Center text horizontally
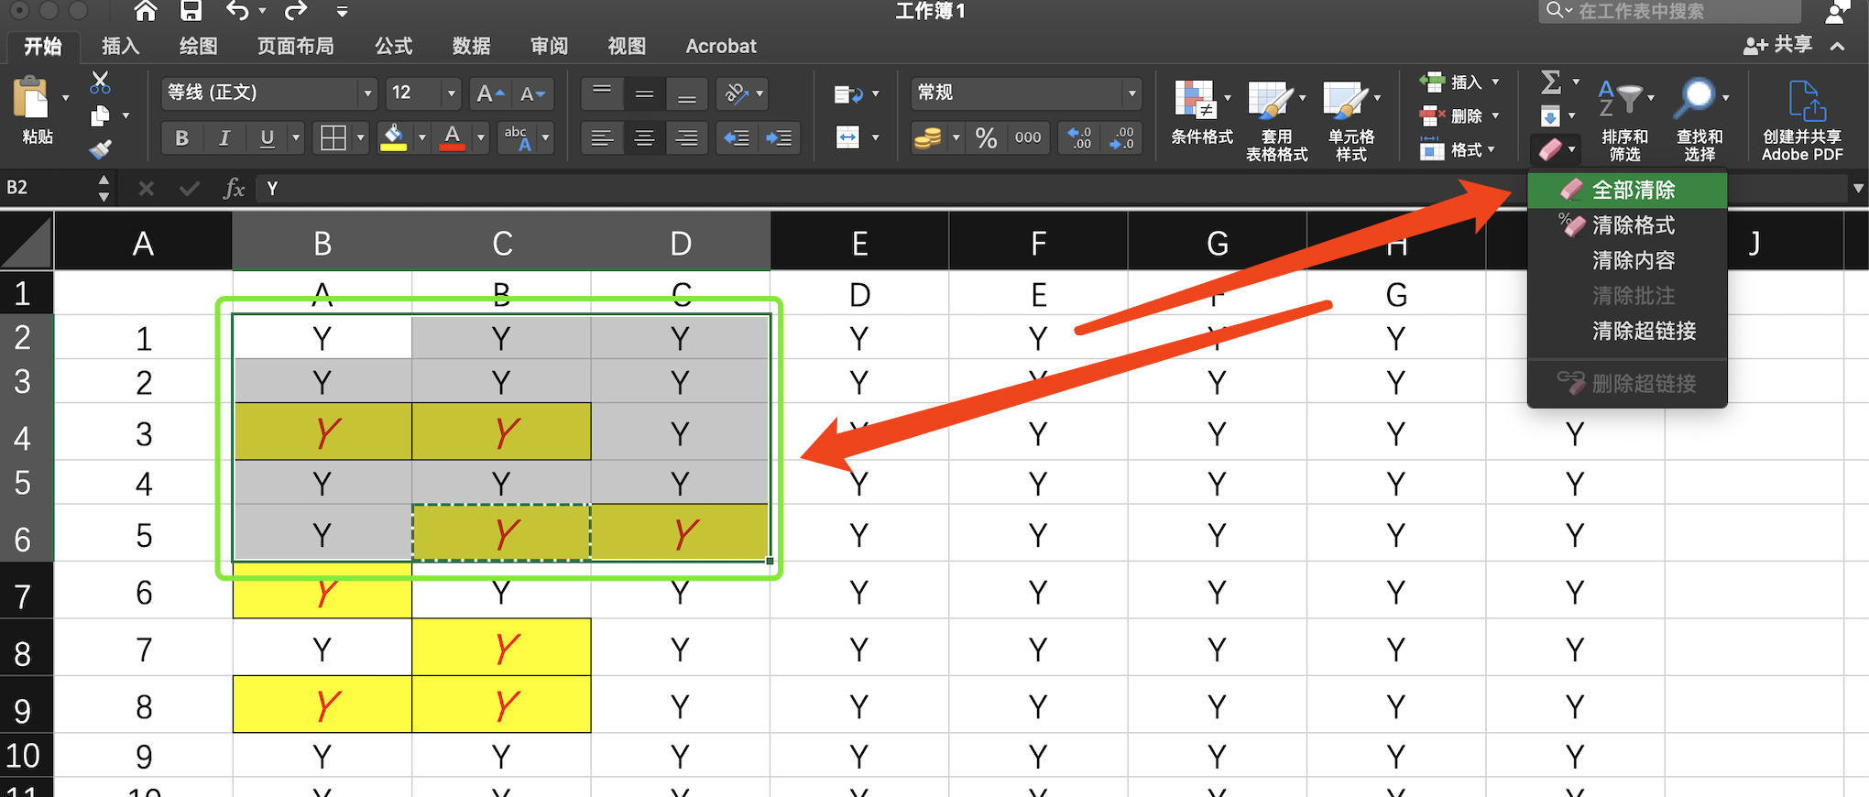 [644, 138]
